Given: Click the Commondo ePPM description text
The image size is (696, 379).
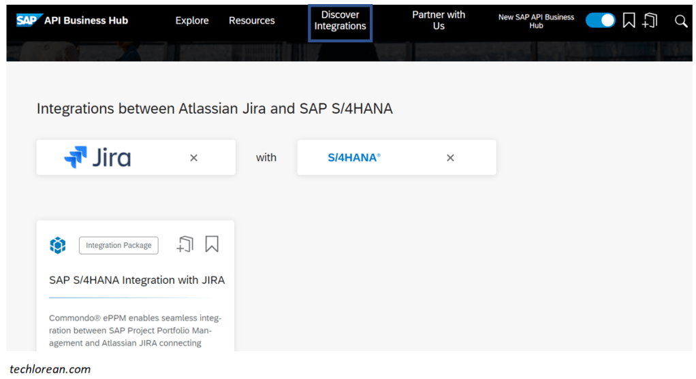Looking at the screenshot, I should (135, 330).
